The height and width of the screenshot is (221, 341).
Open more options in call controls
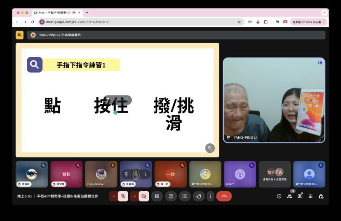pos(210,196)
